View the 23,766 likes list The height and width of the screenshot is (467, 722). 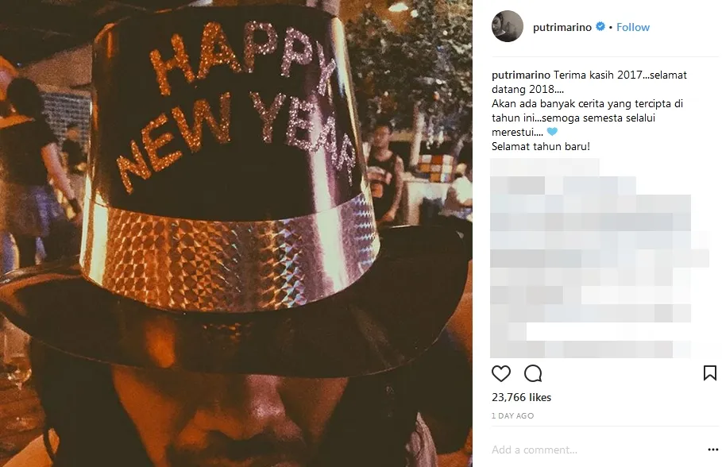(x=521, y=397)
